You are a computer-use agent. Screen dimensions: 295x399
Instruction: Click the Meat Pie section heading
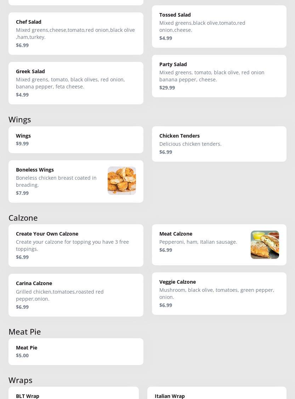click(x=25, y=332)
